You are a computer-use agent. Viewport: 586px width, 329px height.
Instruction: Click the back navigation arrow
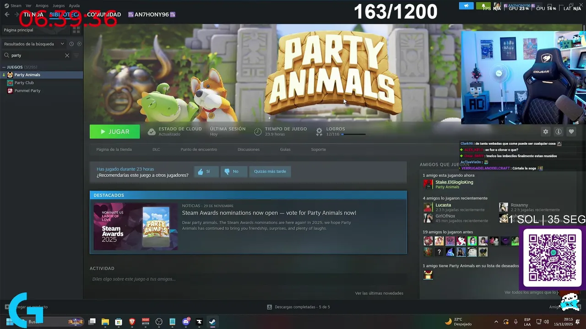pos(7,15)
